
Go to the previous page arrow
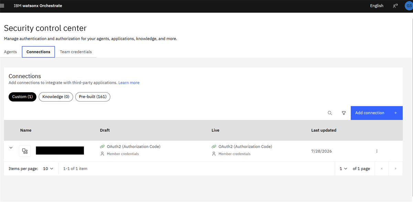(381, 169)
